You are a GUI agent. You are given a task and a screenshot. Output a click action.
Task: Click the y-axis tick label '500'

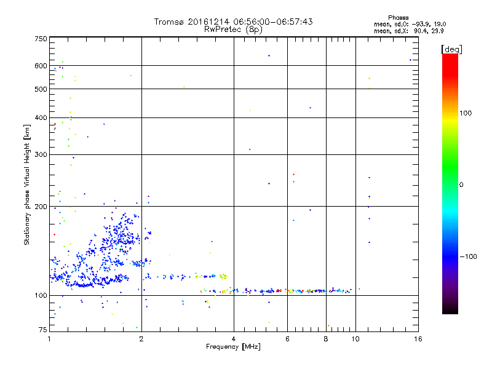coord(41,89)
